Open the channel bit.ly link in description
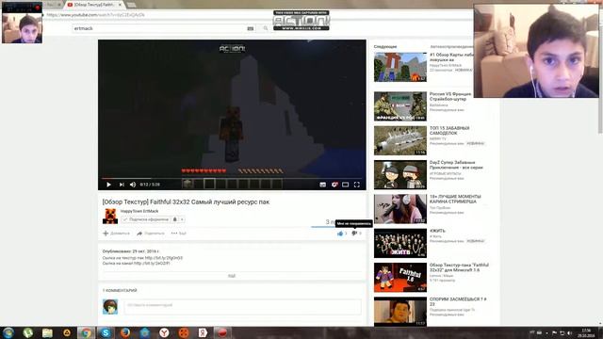This screenshot has width=603, height=339. (x=152, y=264)
